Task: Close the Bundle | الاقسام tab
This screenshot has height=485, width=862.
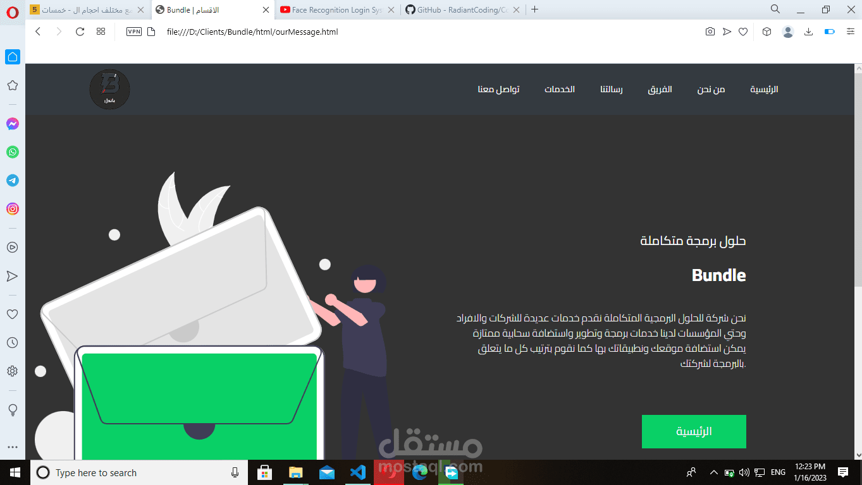Action: coord(266,10)
